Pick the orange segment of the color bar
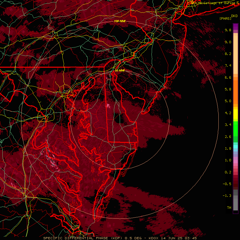240x240 pixels. coord(235,92)
